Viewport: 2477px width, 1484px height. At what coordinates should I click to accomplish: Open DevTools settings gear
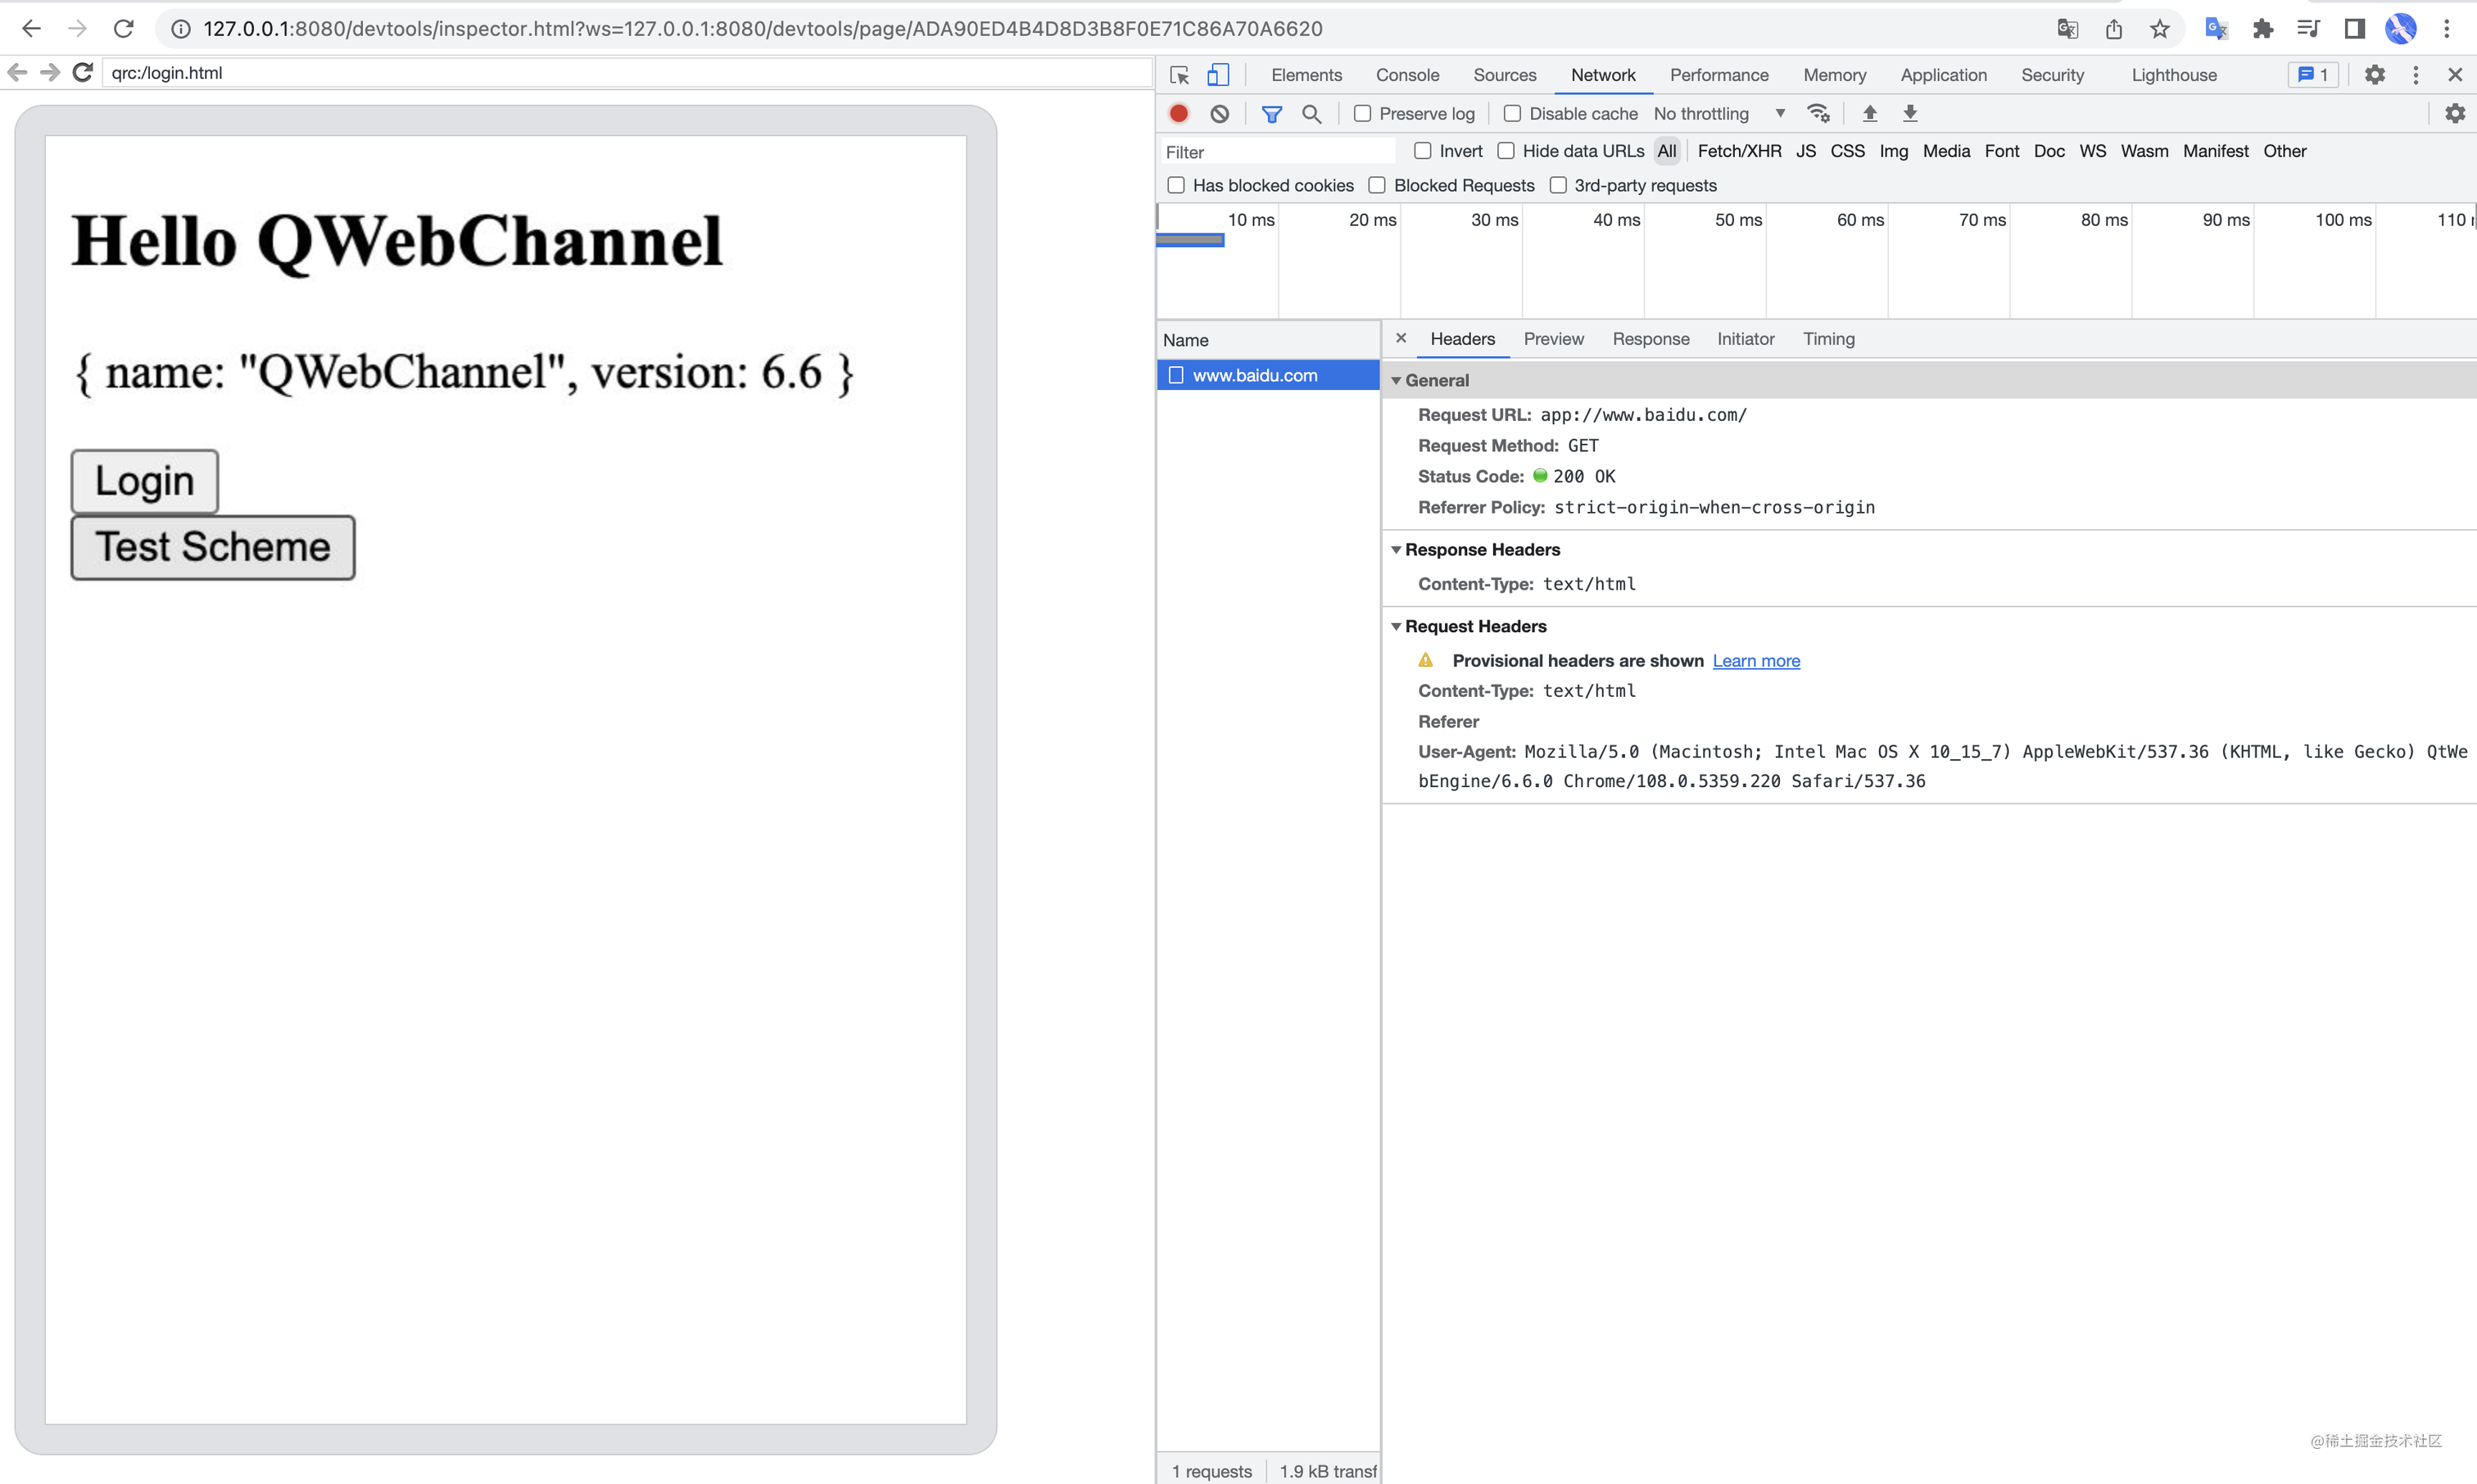point(2375,74)
